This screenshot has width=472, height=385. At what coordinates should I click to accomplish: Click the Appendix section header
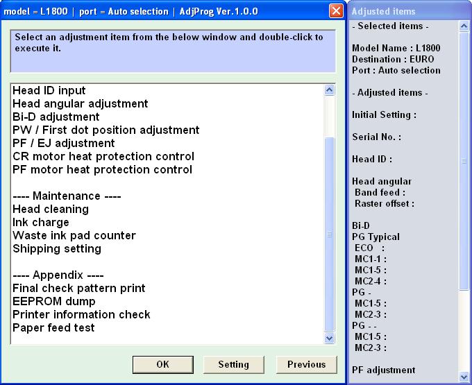click(x=58, y=275)
